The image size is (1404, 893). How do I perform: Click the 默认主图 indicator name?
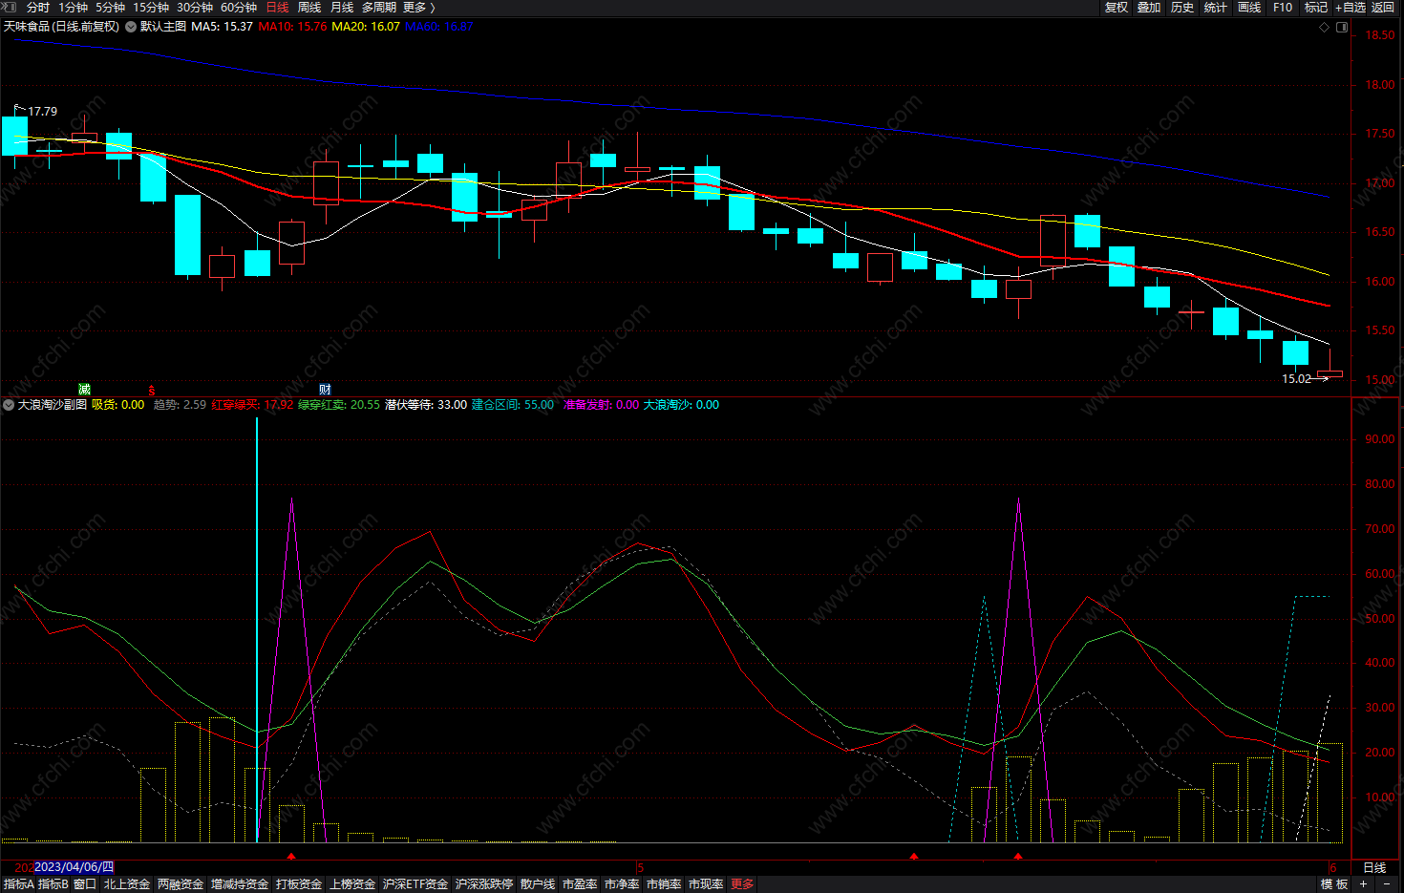point(163,27)
